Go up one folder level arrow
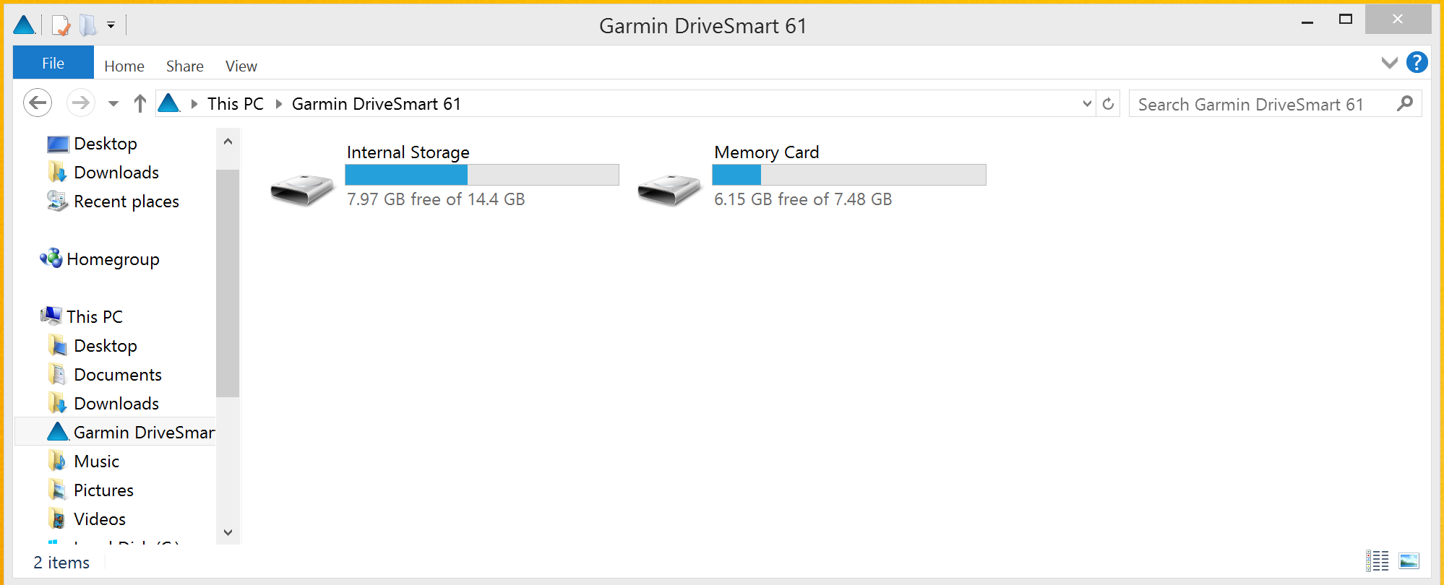The height and width of the screenshot is (585, 1444). coord(140,104)
